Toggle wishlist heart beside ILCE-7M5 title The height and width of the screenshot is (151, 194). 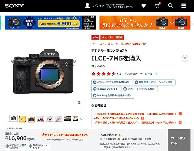[185, 58]
